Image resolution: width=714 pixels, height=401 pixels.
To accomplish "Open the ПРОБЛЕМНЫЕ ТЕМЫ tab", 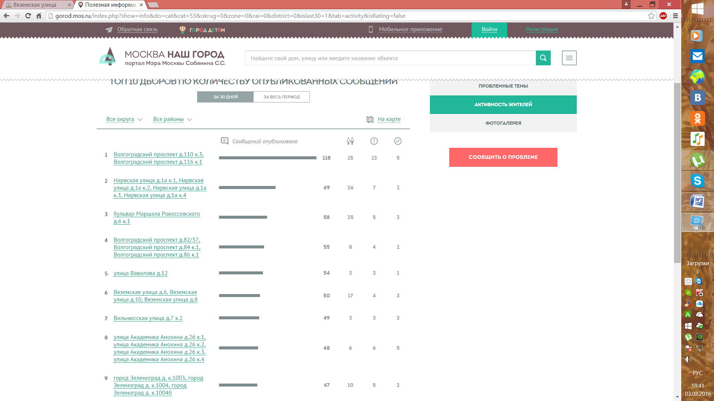I will coord(503,86).
